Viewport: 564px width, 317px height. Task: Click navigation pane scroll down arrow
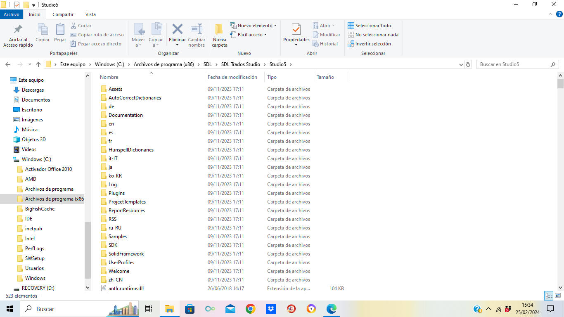point(88,287)
